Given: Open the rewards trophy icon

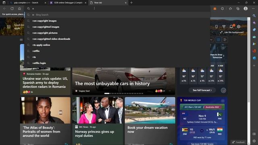Looking at the screenshot, I should [224, 27].
